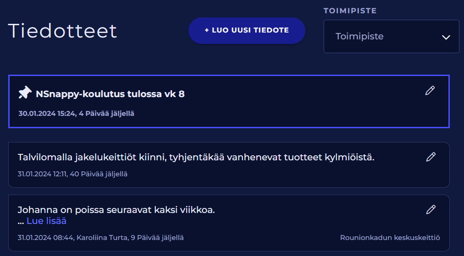Click the 30.01.2024 15:24 timestamp

point(47,113)
